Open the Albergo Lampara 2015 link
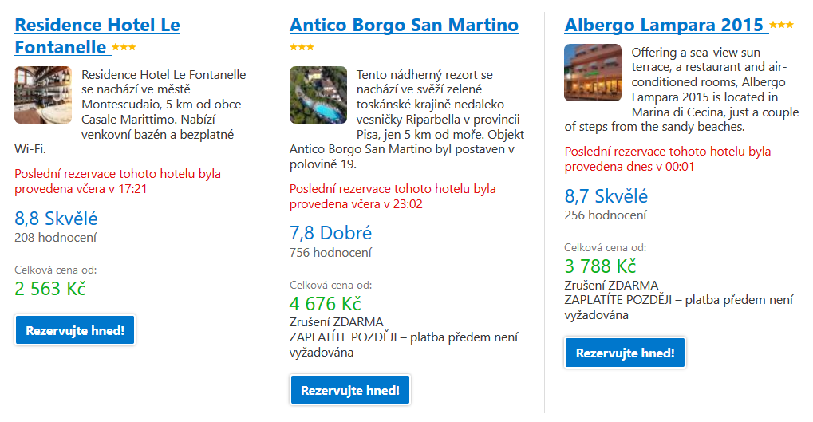This screenshot has height=422, width=813. (666, 25)
